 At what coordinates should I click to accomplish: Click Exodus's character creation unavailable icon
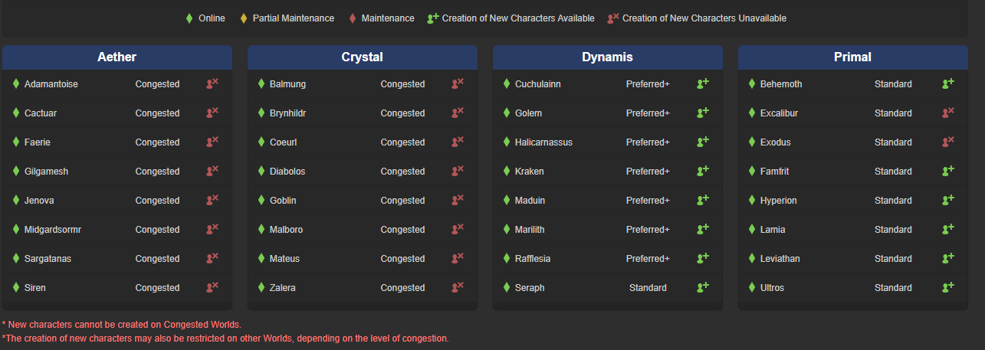[x=947, y=142]
